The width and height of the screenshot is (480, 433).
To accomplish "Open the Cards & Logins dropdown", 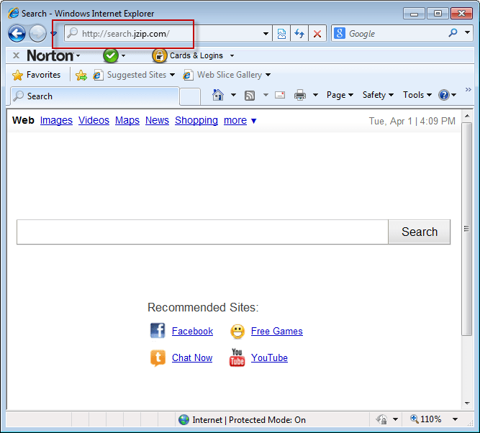I will 232,55.
